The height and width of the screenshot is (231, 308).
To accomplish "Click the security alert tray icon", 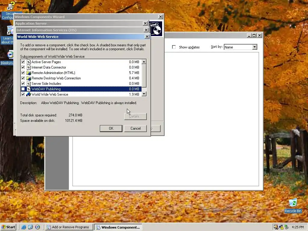I will tap(276, 227).
